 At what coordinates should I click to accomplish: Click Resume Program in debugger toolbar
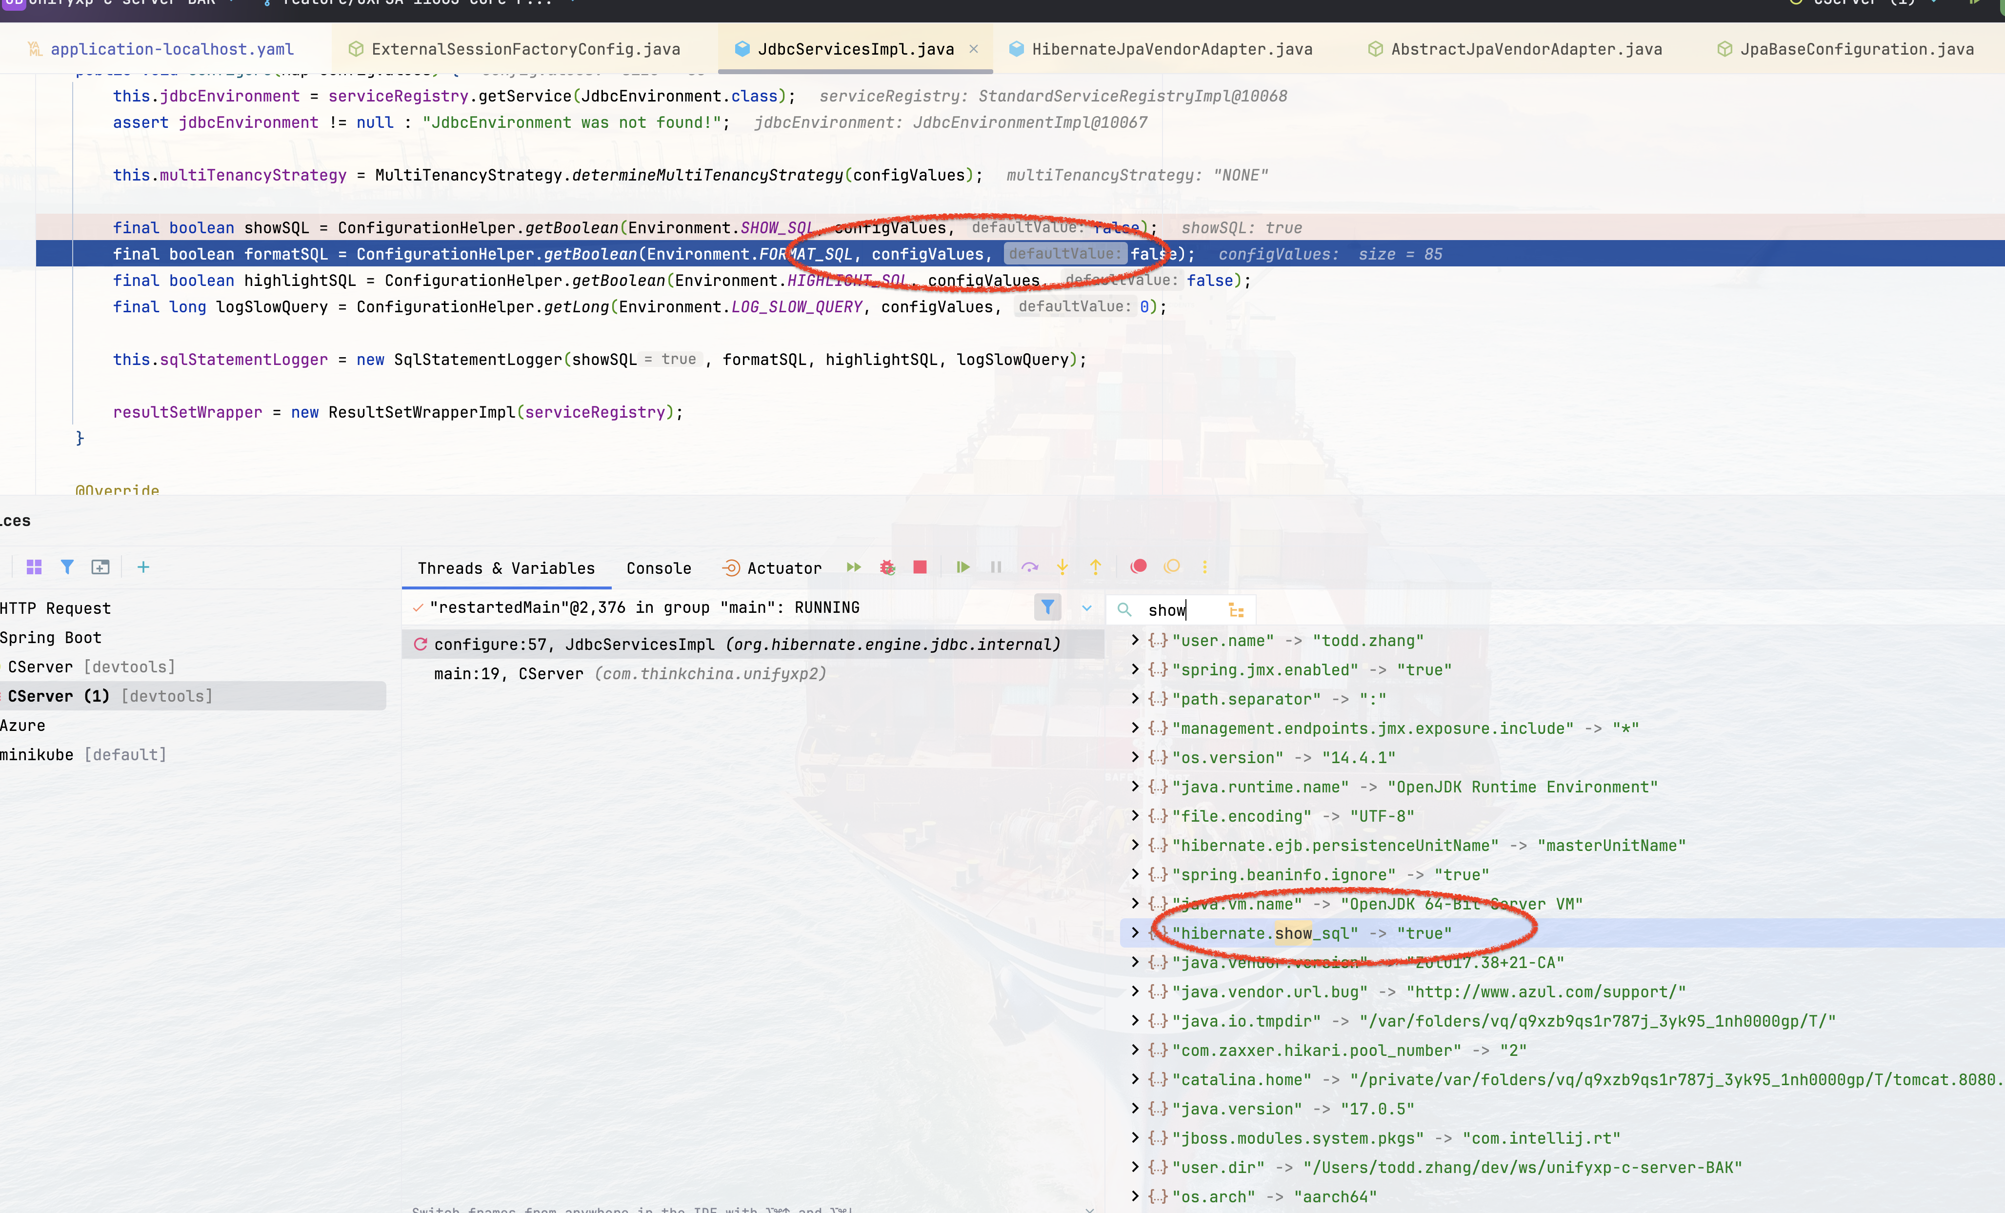pyautogui.click(x=962, y=567)
